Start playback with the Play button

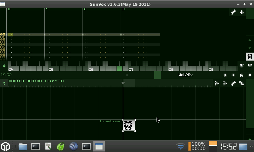(x=233, y=75)
